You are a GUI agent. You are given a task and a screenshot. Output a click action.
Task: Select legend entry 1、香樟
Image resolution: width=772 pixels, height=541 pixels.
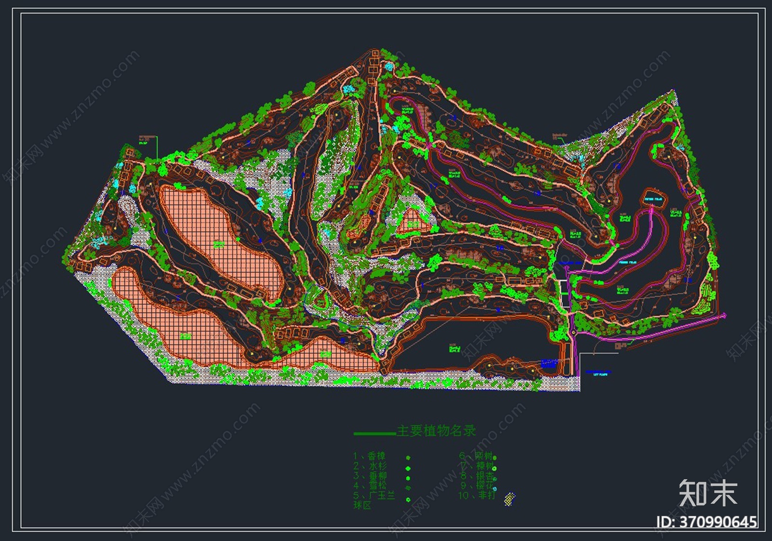click(369, 457)
